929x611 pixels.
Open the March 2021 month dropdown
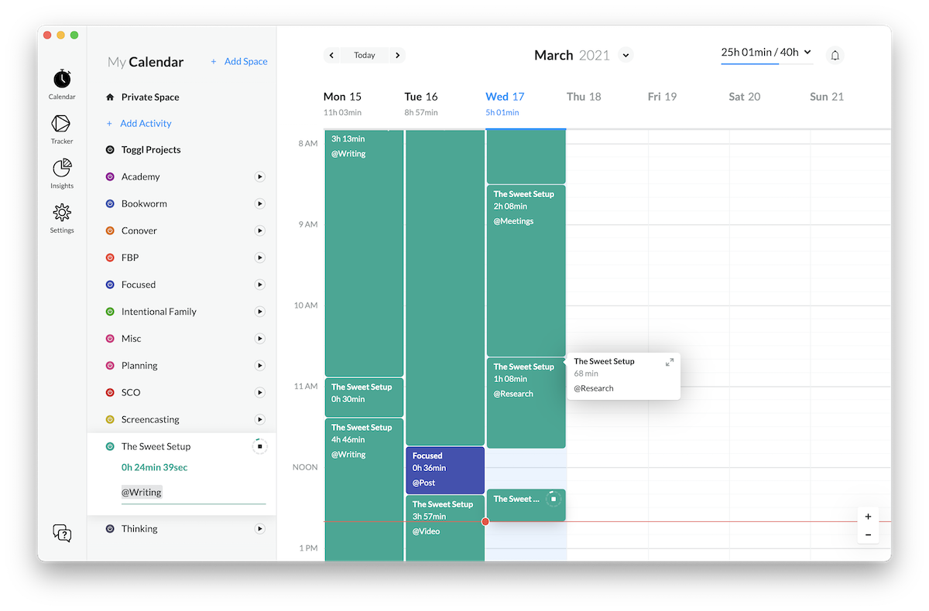coord(626,55)
